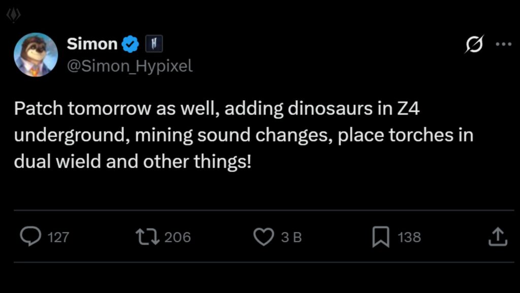This screenshot has height=293, width=520.
Task: Click the repost count 206
Action: tap(178, 237)
